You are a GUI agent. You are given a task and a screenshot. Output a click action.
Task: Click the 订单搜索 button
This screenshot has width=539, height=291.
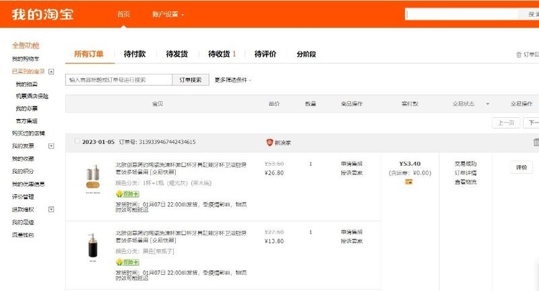coord(191,80)
